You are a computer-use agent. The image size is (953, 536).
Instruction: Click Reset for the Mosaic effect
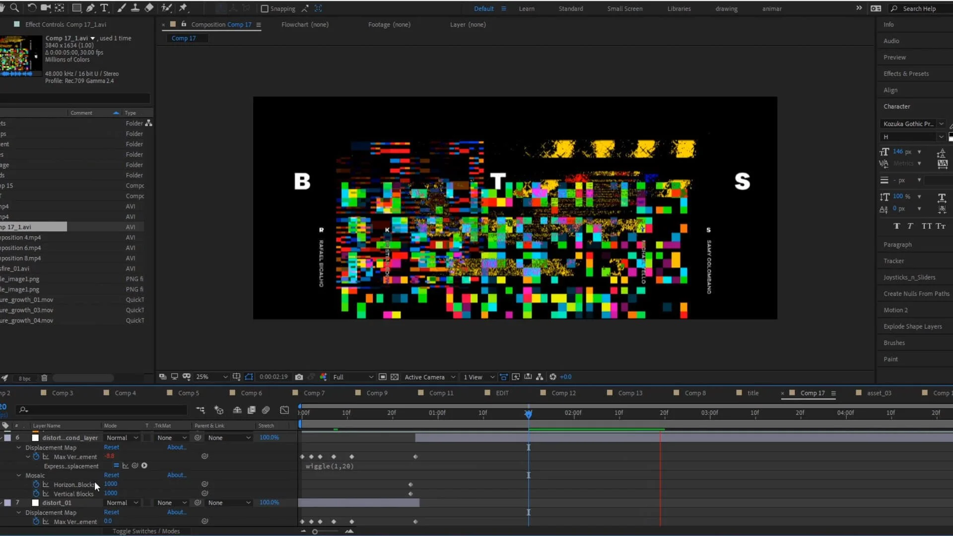(111, 475)
